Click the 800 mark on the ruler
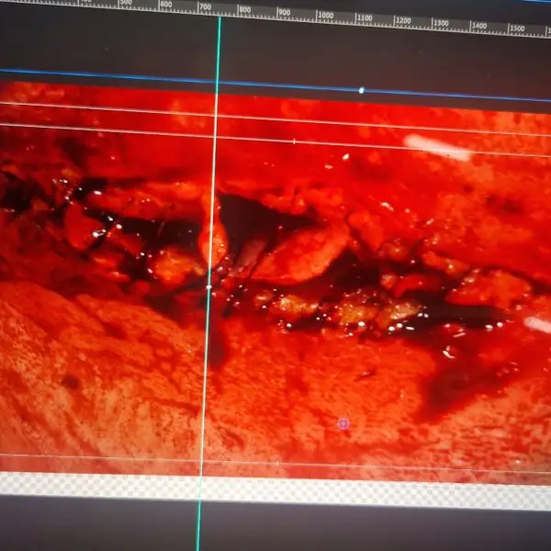 [243, 10]
